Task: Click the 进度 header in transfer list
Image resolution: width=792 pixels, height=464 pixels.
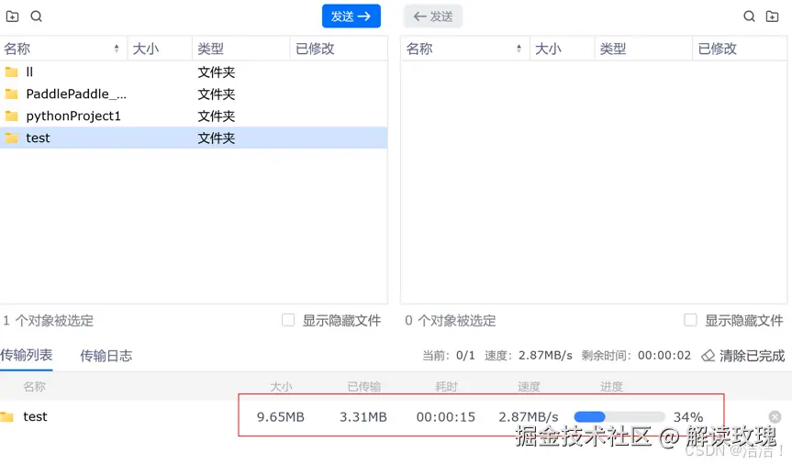Action: (611, 387)
